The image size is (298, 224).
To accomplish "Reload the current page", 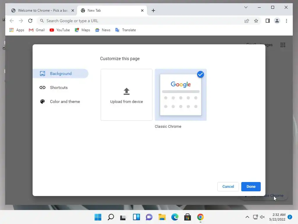I will (x=30, y=21).
